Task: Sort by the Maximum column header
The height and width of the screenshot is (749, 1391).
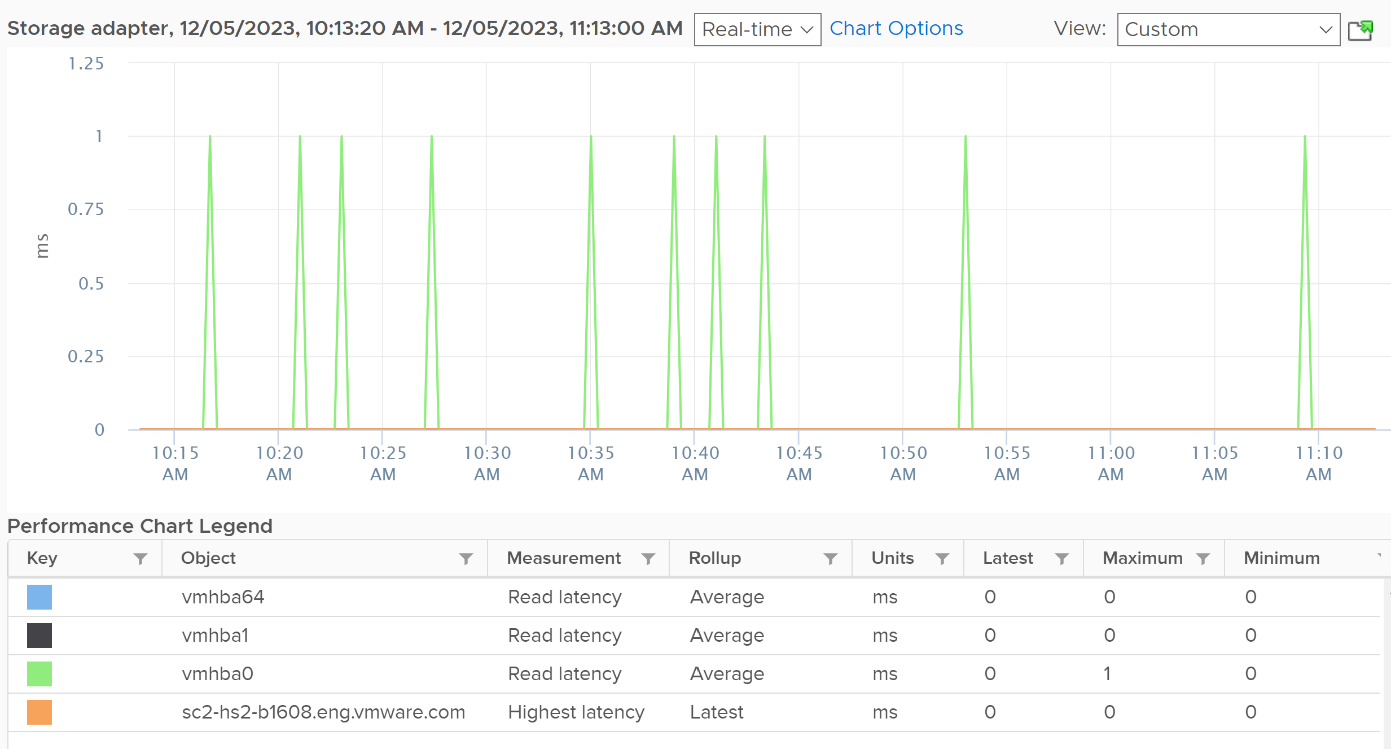Action: click(x=1143, y=558)
